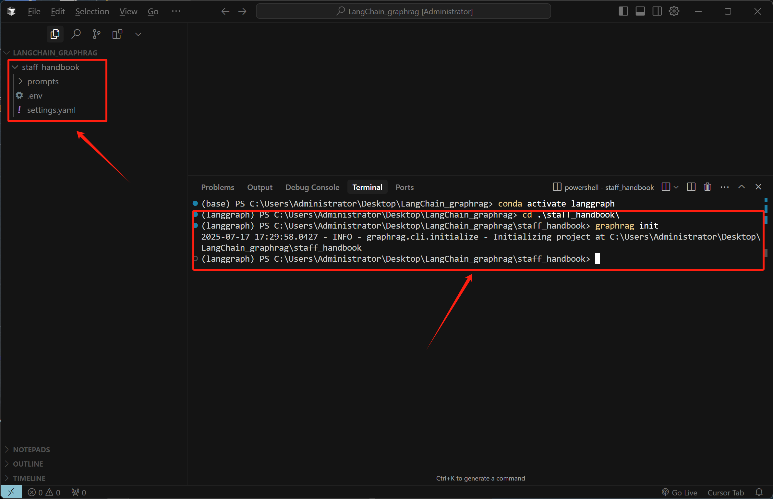Click the terminal scrollbar

pos(766,227)
